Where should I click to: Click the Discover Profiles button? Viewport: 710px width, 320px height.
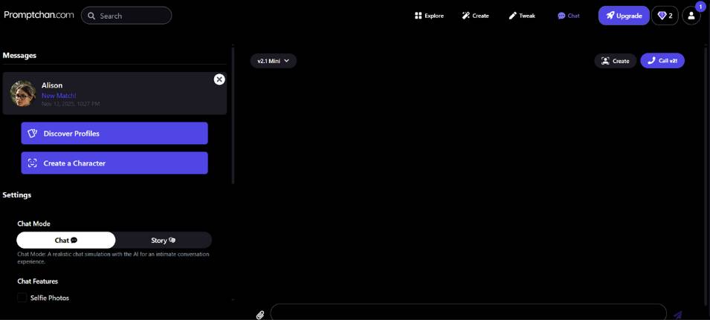(114, 134)
